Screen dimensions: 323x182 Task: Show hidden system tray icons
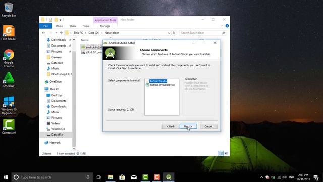point(261,177)
